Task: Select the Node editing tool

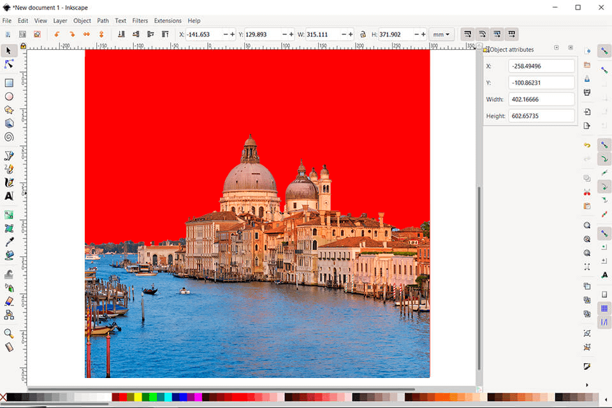Action: point(9,64)
